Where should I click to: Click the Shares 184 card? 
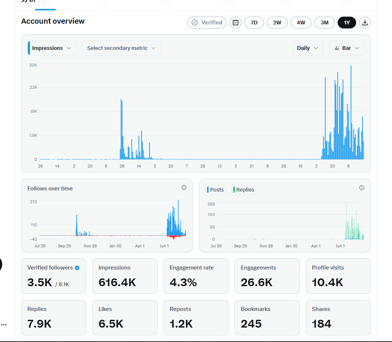338,318
